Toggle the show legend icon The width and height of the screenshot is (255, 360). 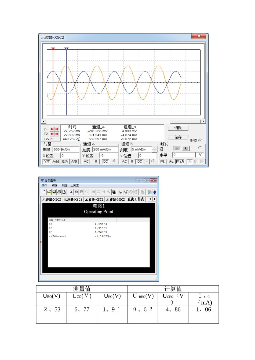[98, 192]
